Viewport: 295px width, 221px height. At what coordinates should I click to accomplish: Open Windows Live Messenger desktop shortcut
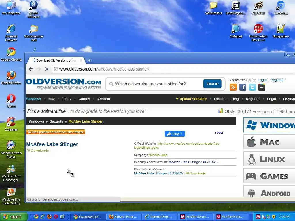[x=11, y=173]
